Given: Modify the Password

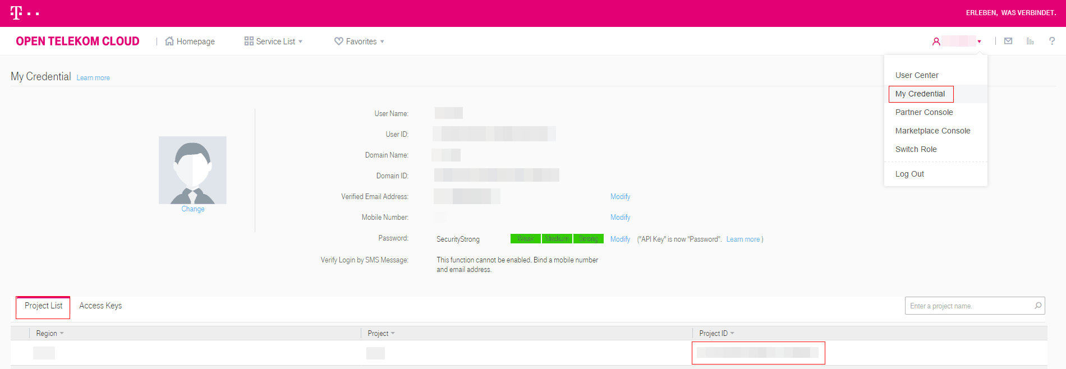Looking at the screenshot, I should [620, 239].
